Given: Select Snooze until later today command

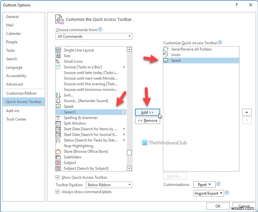Looking at the screenshot, I should (91, 73).
